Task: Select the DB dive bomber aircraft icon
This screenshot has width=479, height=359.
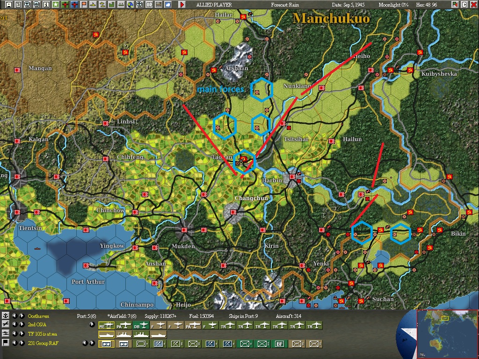Action: (141, 326)
